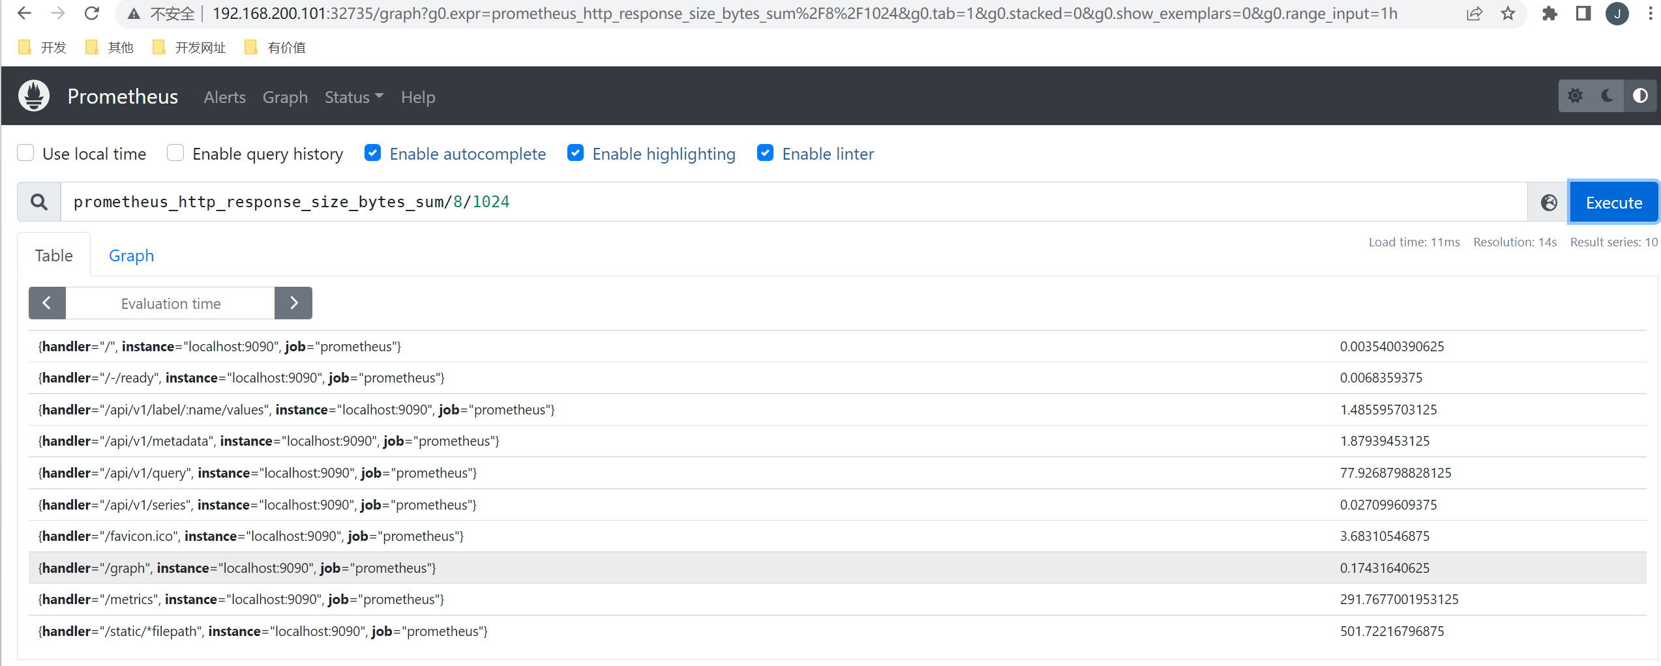The height and width of the screenshot is (666, 1661).
Task: Click the value 501.72216796875
Action: [1392, 631]
